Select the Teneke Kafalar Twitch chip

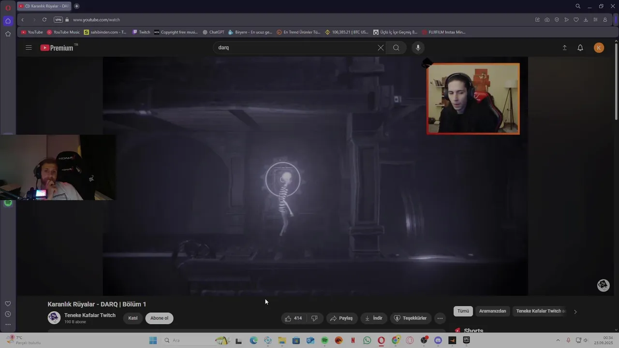[x=541, y=311]
